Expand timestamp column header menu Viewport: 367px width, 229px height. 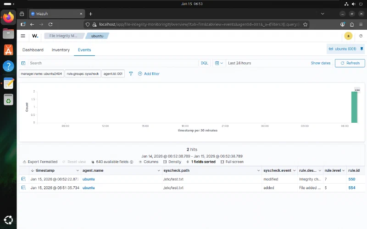pyautogui.click(x=78, y=170)
